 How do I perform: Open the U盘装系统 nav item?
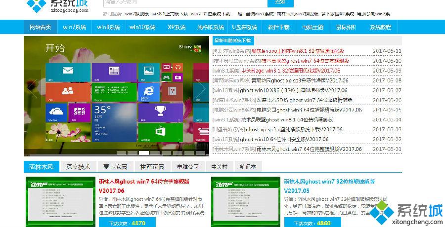pos(245,27)
